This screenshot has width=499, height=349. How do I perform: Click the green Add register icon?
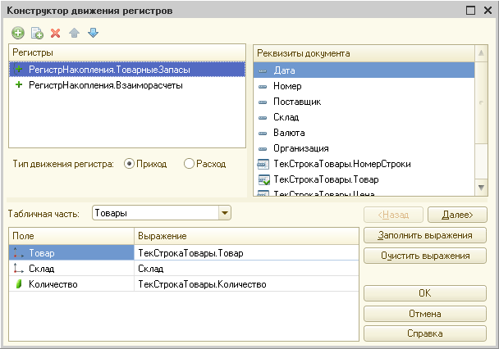(18, 33)
